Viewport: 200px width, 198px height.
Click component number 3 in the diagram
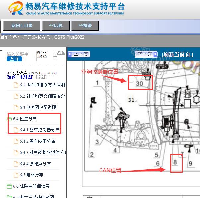coord(97,142)
